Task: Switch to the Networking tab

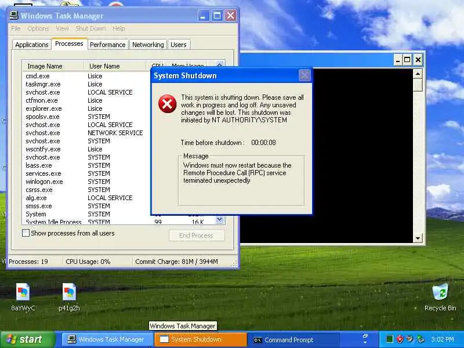Action: pyautogui.click(x=148, y=45)
